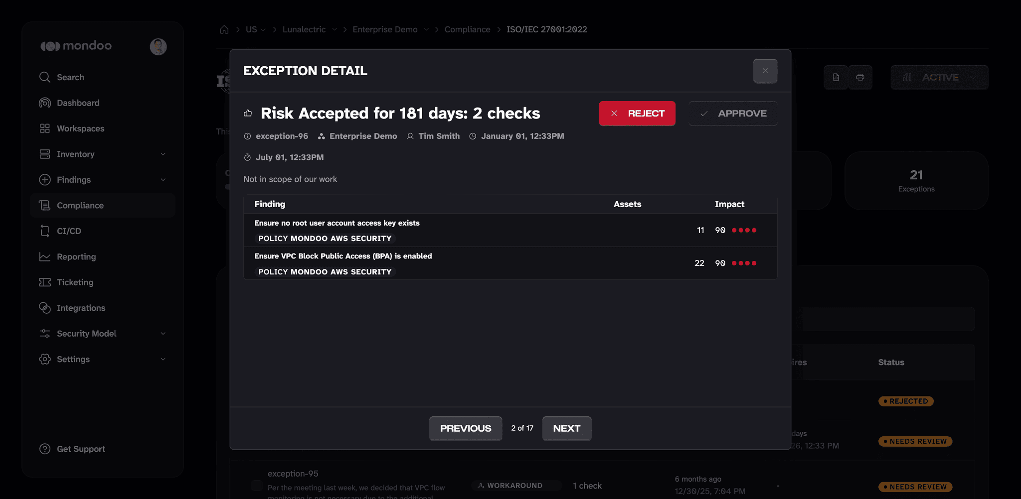Expand the Findings menu chevron
The height and width of the screenshot is (499, 1021).
pyautogui.click(x=163, y=180)
